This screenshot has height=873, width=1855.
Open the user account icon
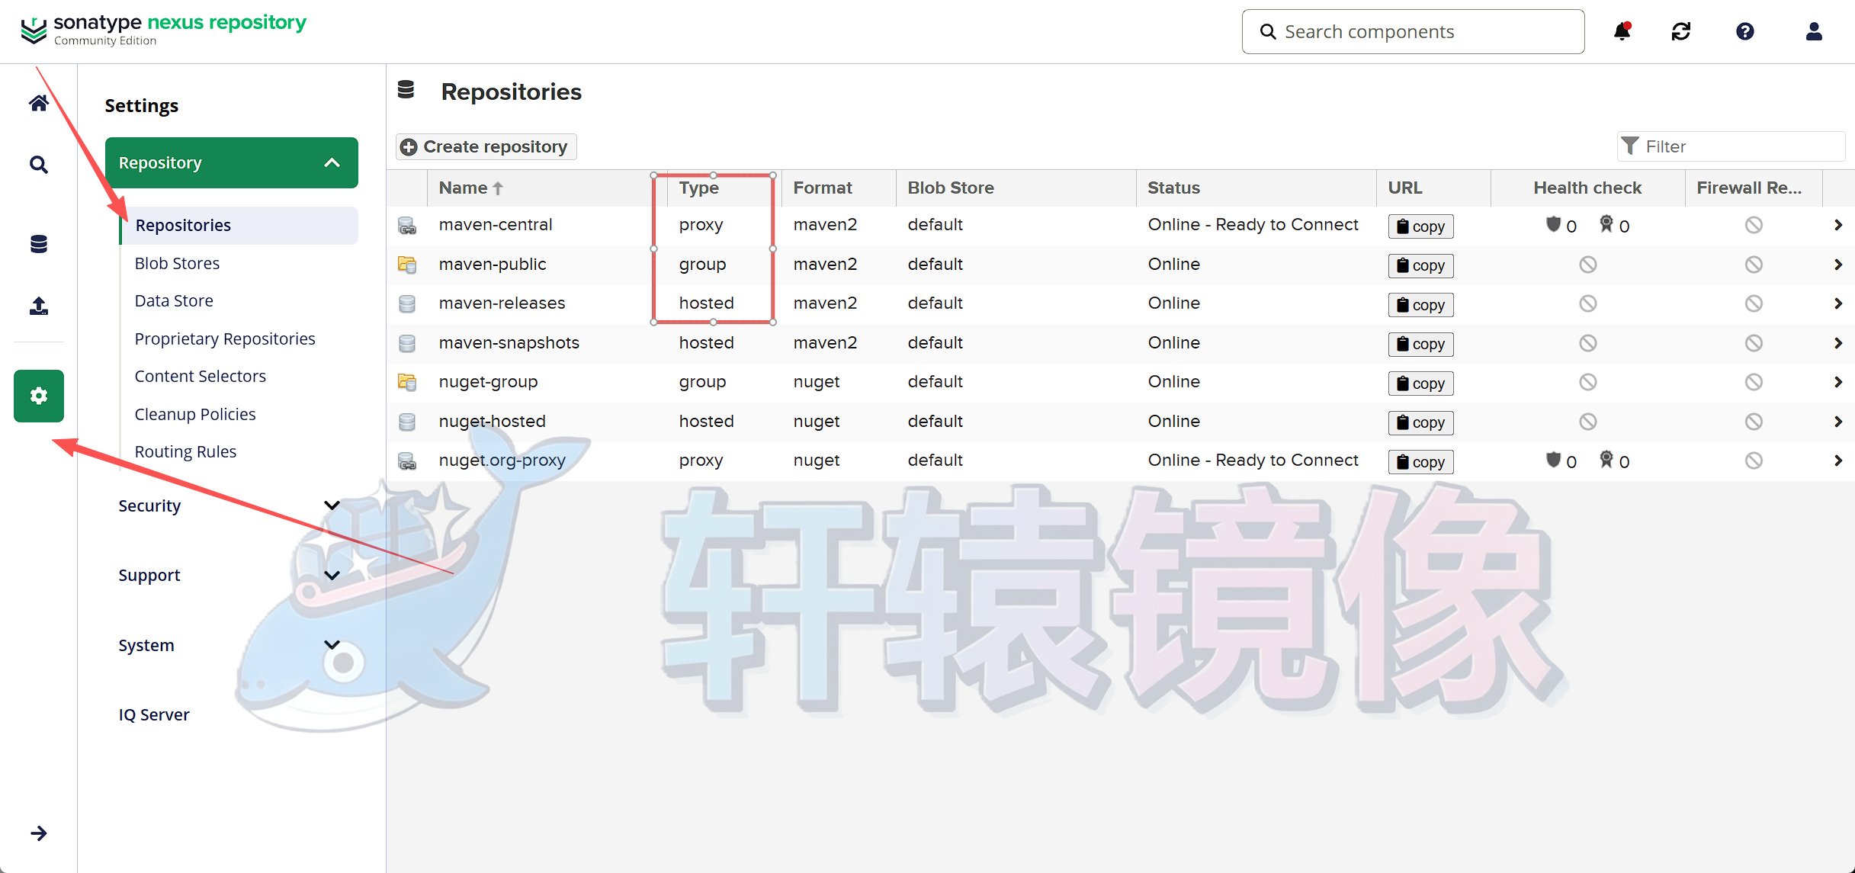click(x=1814, y=31)
